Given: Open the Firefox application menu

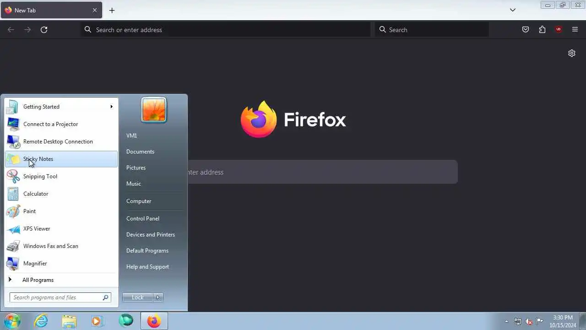Looking at the screenshot, I should pos(575,30).
